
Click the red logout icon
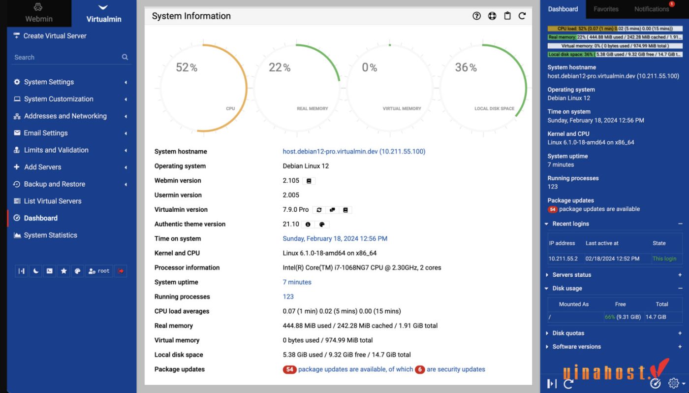(x=121, y=271)
